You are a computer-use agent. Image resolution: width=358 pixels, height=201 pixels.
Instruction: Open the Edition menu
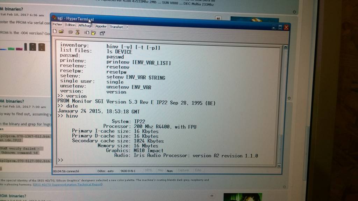tap(70, 25)
